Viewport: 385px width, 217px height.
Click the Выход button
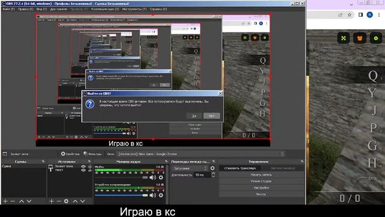[261, 194]
